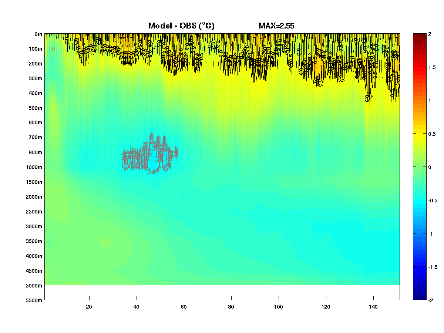Screen dimensions: 444x333
Task: Click the x-axis tick label '140'
Action: [x=373, y=306]
